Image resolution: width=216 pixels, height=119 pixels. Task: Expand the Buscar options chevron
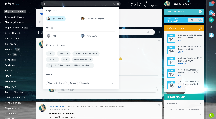pos(113,83)
